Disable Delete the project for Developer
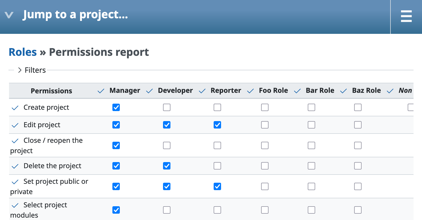The image size is (422, 220). (167, 166)
